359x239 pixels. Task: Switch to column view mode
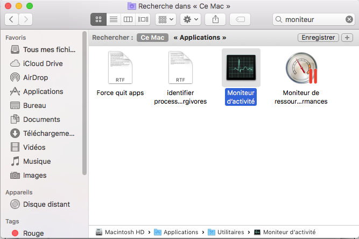(x=128, y=19)
